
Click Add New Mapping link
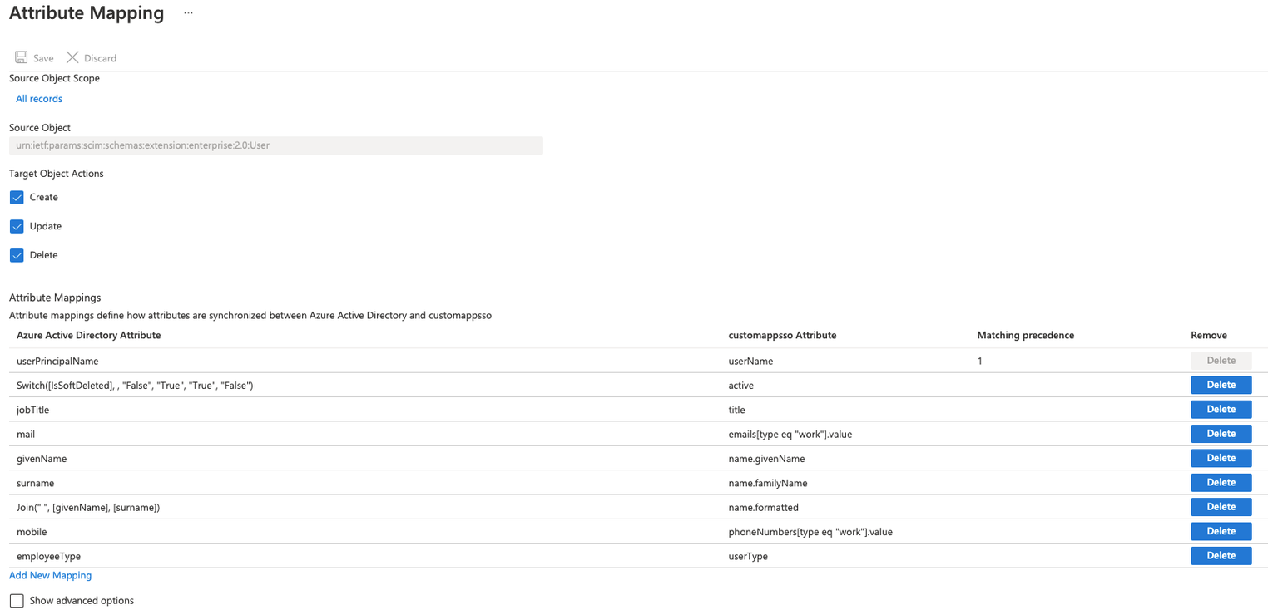(x=50, y=575)
